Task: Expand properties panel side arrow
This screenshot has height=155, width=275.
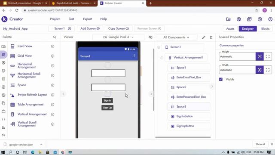Action: point(212,86)
